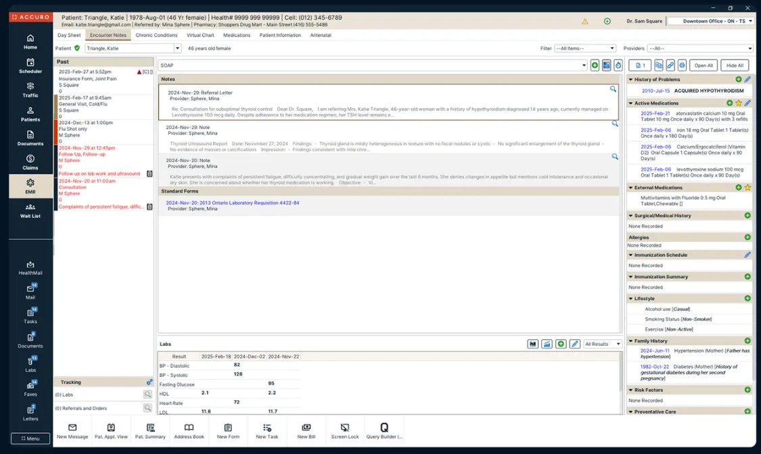Open Scheduler from the left sidebar
The image size is (761, 454).
coord(30,65)
